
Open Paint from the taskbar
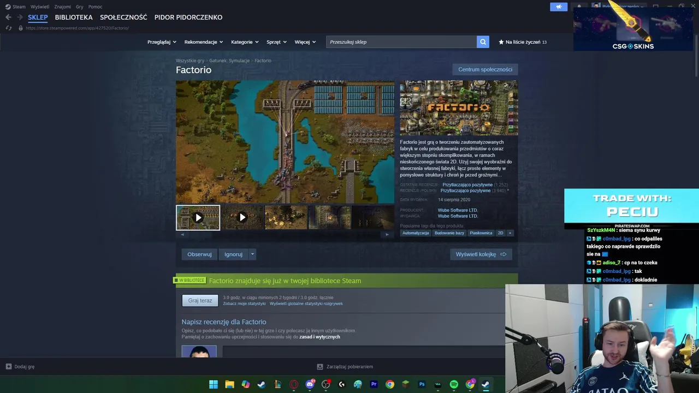[x=358, y=384]
